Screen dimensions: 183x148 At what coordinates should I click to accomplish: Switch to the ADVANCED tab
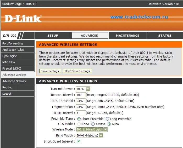coord(90,36)
